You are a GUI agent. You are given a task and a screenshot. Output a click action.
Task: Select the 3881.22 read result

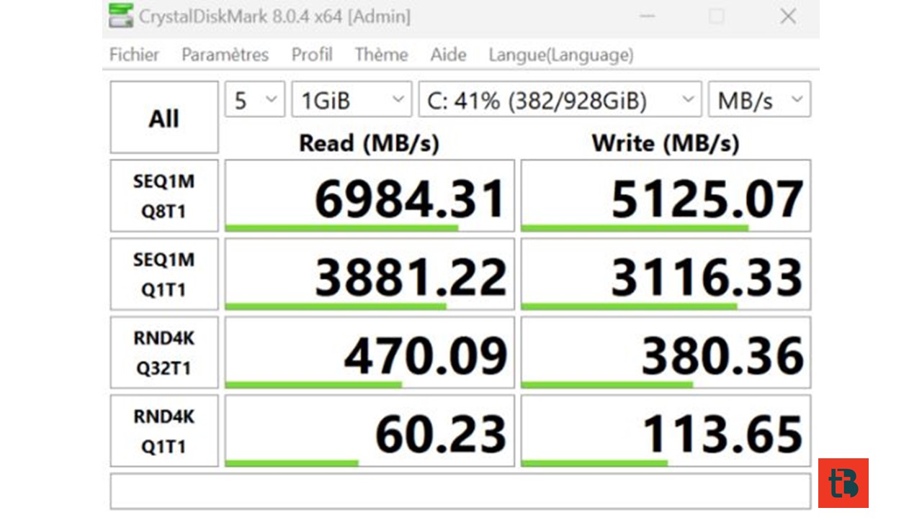pyautogui.click(x=370, y=274)
